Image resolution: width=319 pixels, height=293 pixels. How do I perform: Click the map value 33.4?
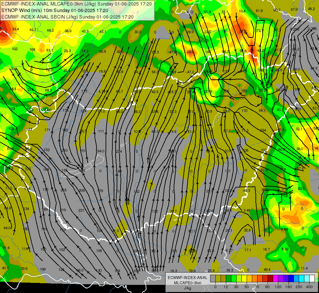pos(15,29)
